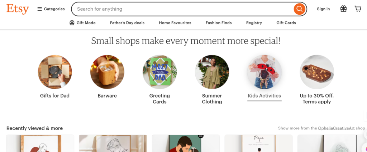Open Home Favourites navigation link
The image size is (367, 152).
[175, 23]
